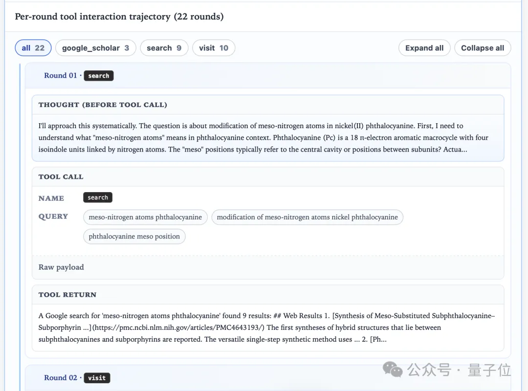This screenshot has width=528, height=391.
Task: Click the search badge beside Round 01
Action: (x=98, y=76)
